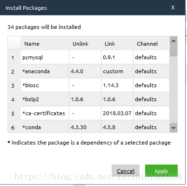Image resolution: width=187 pixels, height=186 pixels.
Task: Click the Link column header
Action: click(x=117, y=44)
